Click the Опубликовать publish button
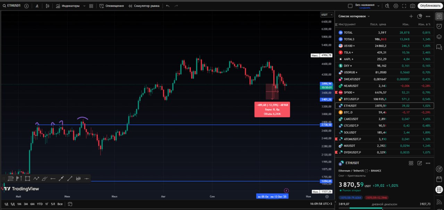The height and width of the screenshot is (210, 444). 430,6
